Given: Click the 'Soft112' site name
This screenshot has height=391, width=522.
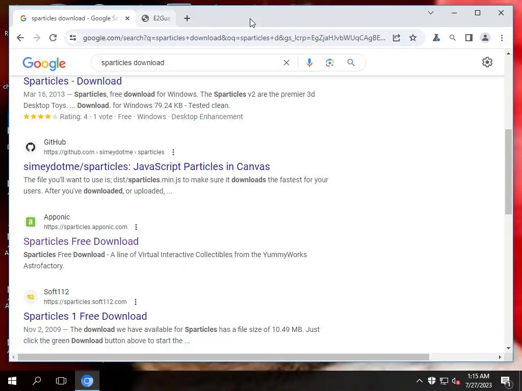Looking at the screenshot, I should [x=56, y=292].
